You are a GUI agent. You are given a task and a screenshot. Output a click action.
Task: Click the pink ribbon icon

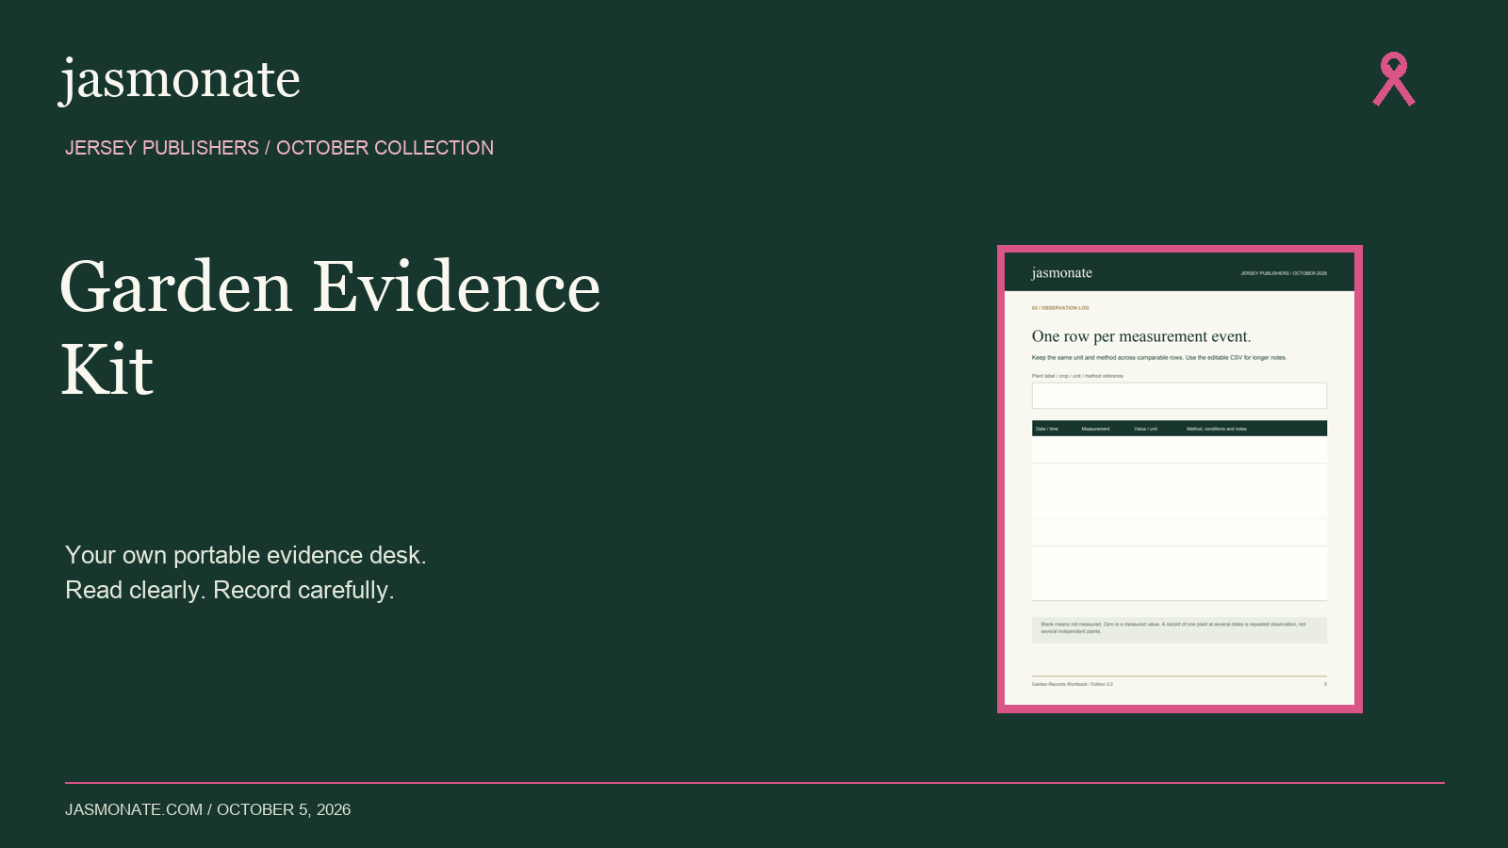tap(1394, 79)
